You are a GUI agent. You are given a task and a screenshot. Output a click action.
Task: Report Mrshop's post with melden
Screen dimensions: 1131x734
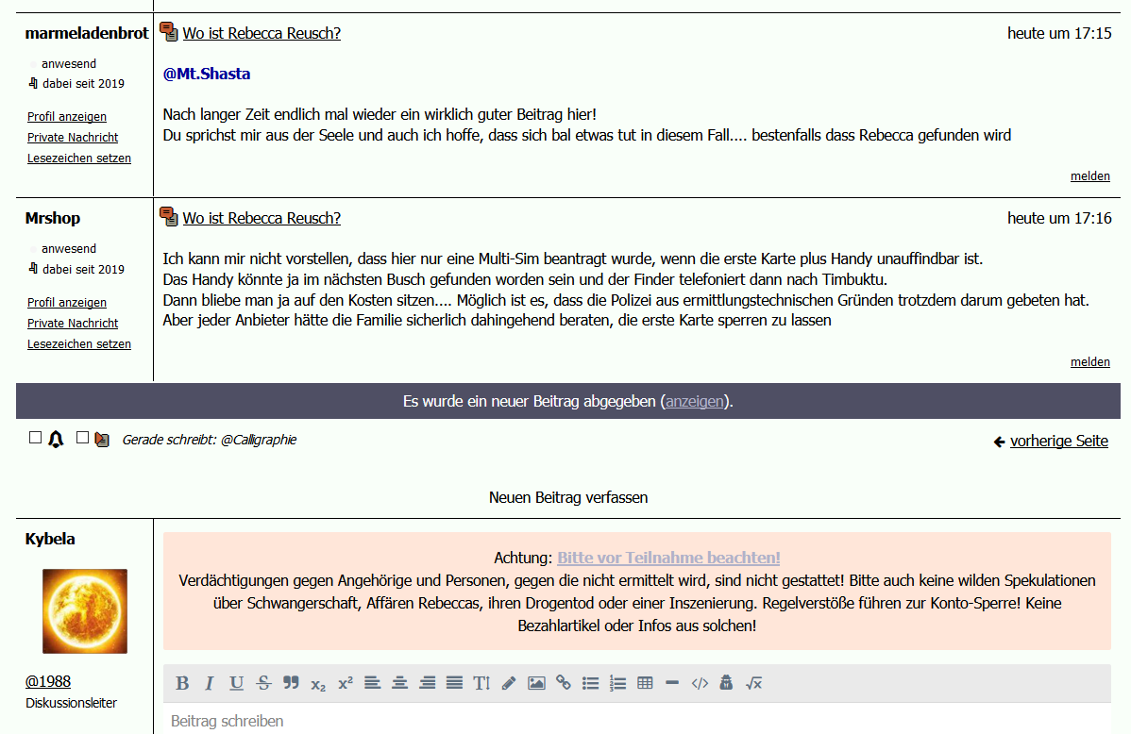click(x=1089, y=362)
